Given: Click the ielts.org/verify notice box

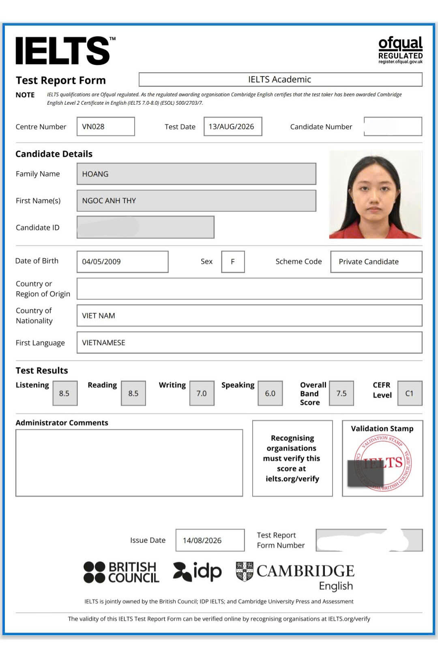Looking at the screenshot, I should click(x=292, y=458).
